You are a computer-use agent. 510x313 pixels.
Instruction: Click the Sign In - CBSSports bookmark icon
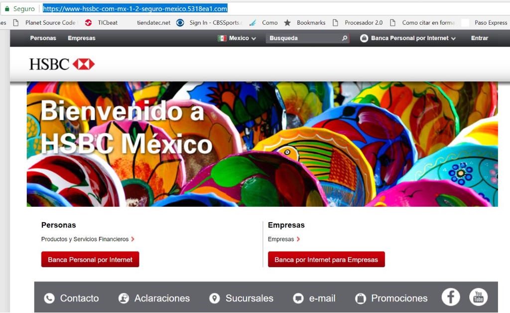click(181, 22)
